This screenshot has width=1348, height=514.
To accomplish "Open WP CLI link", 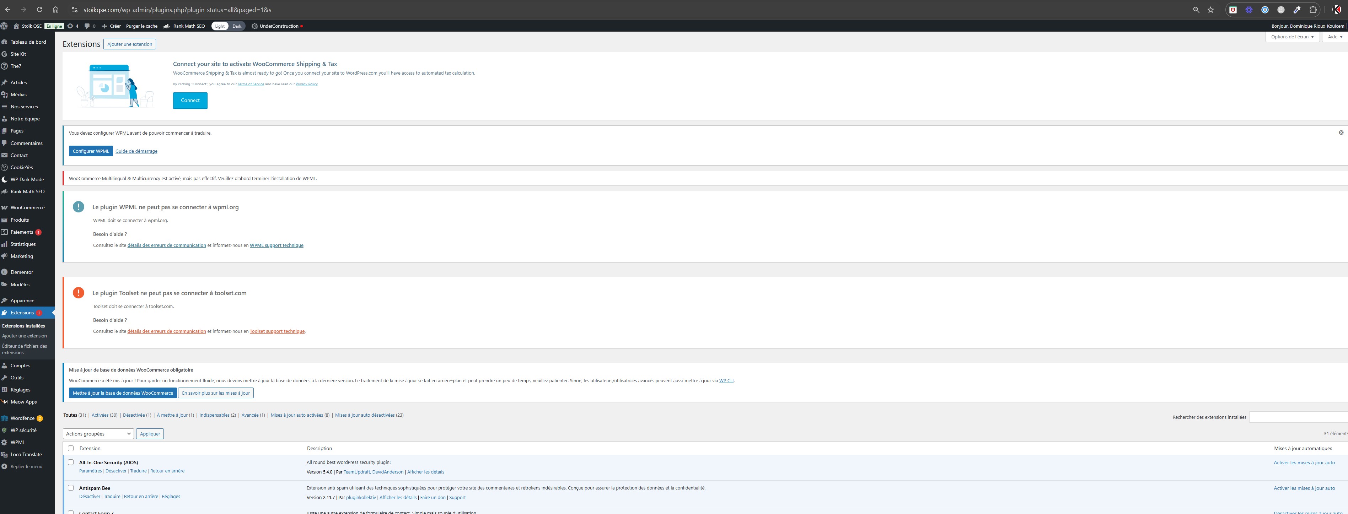I will point(726,381).
